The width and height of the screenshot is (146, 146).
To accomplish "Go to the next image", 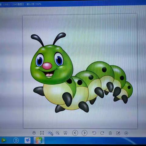I will (x=85, y=133).
